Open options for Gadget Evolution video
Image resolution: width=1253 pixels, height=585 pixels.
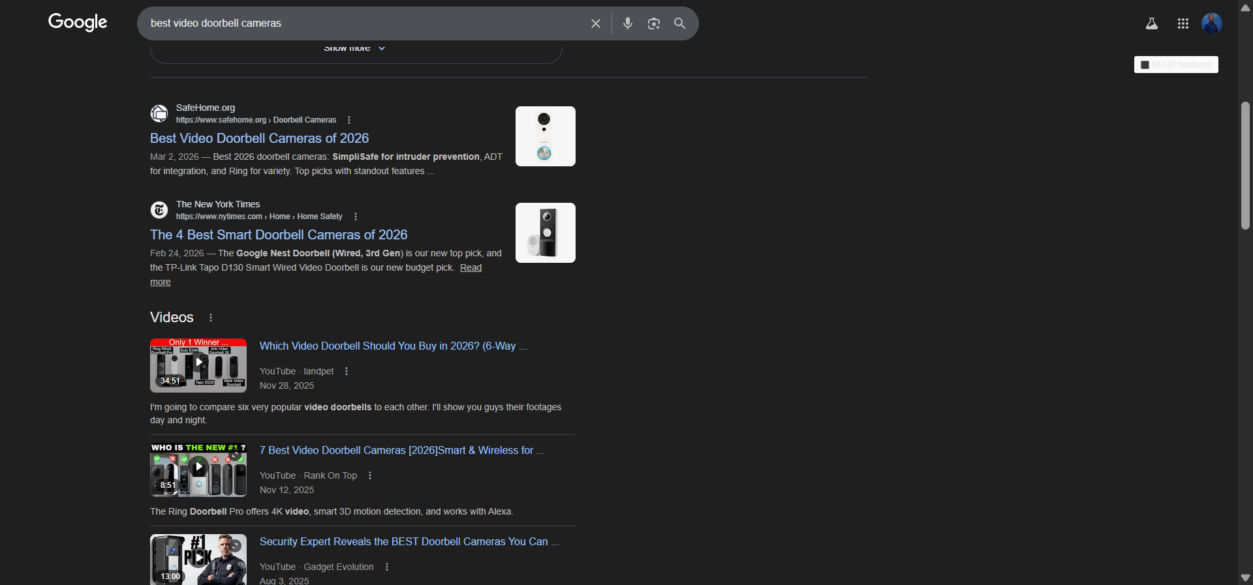(387, 567)
